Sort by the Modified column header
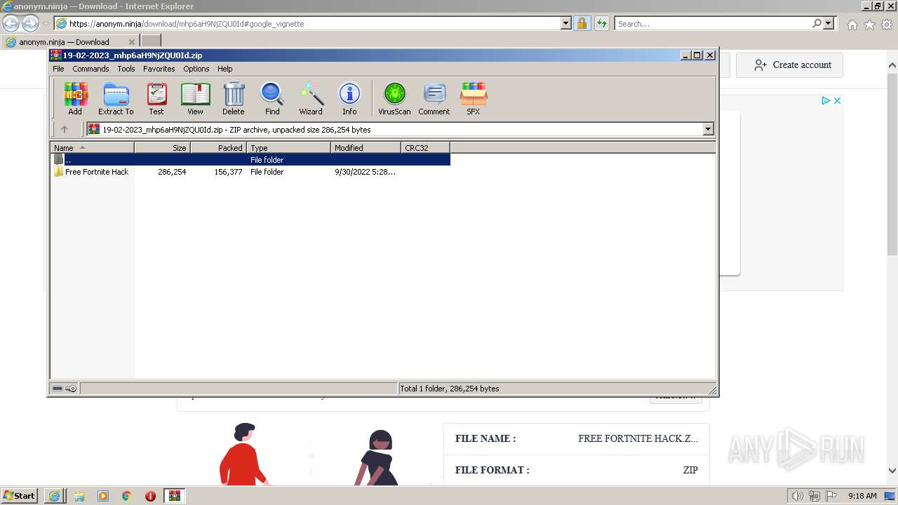The height and width of the screenshot is (505, 898). 366,147
